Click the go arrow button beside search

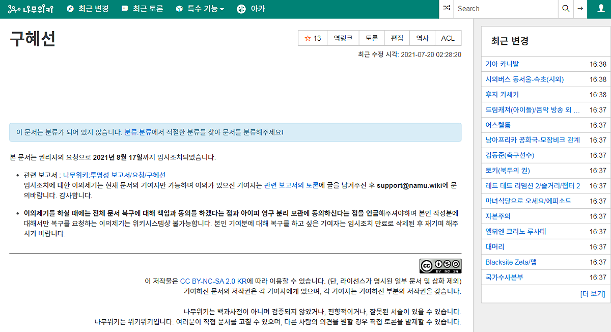click(x=580, y=9)
